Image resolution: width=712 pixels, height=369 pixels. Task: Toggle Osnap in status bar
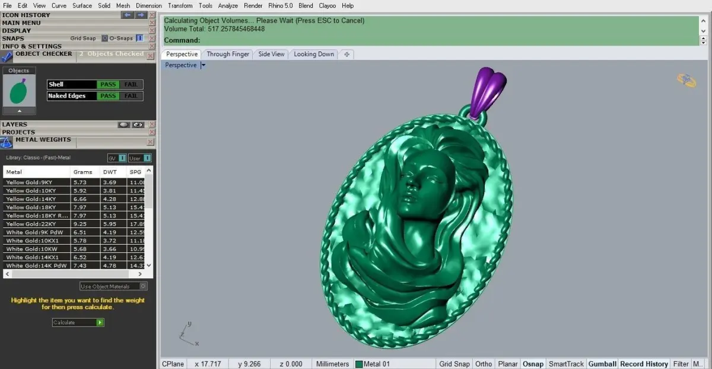(533, 364)
